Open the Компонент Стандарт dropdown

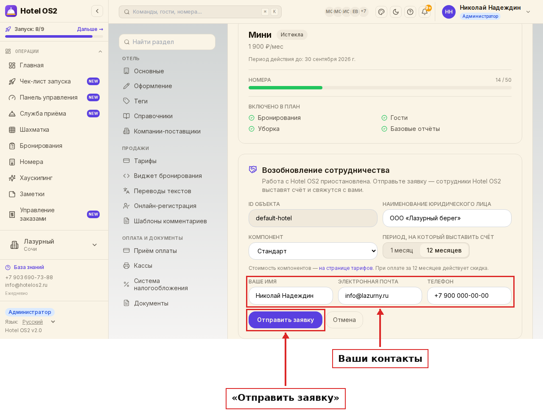(313, 251)
